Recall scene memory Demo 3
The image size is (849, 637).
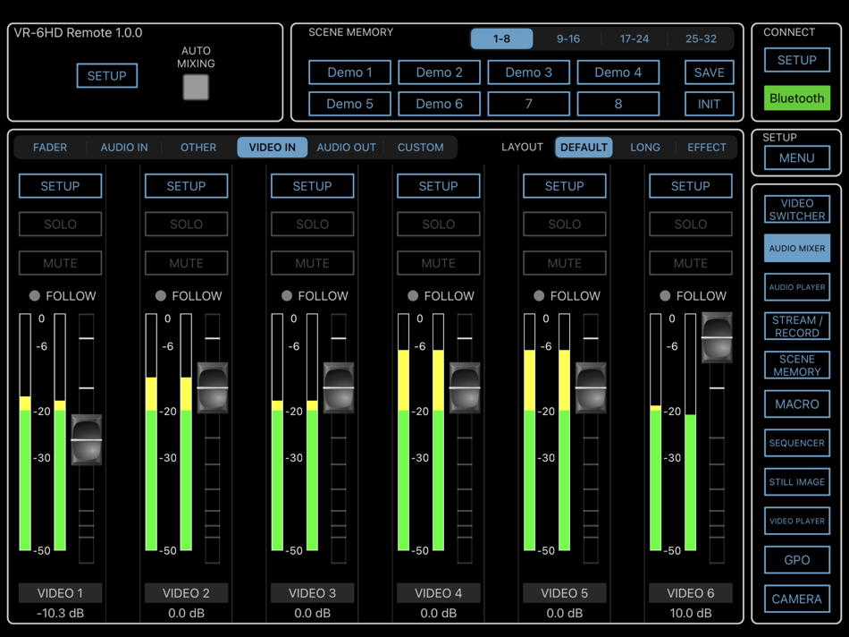[528, 72]
